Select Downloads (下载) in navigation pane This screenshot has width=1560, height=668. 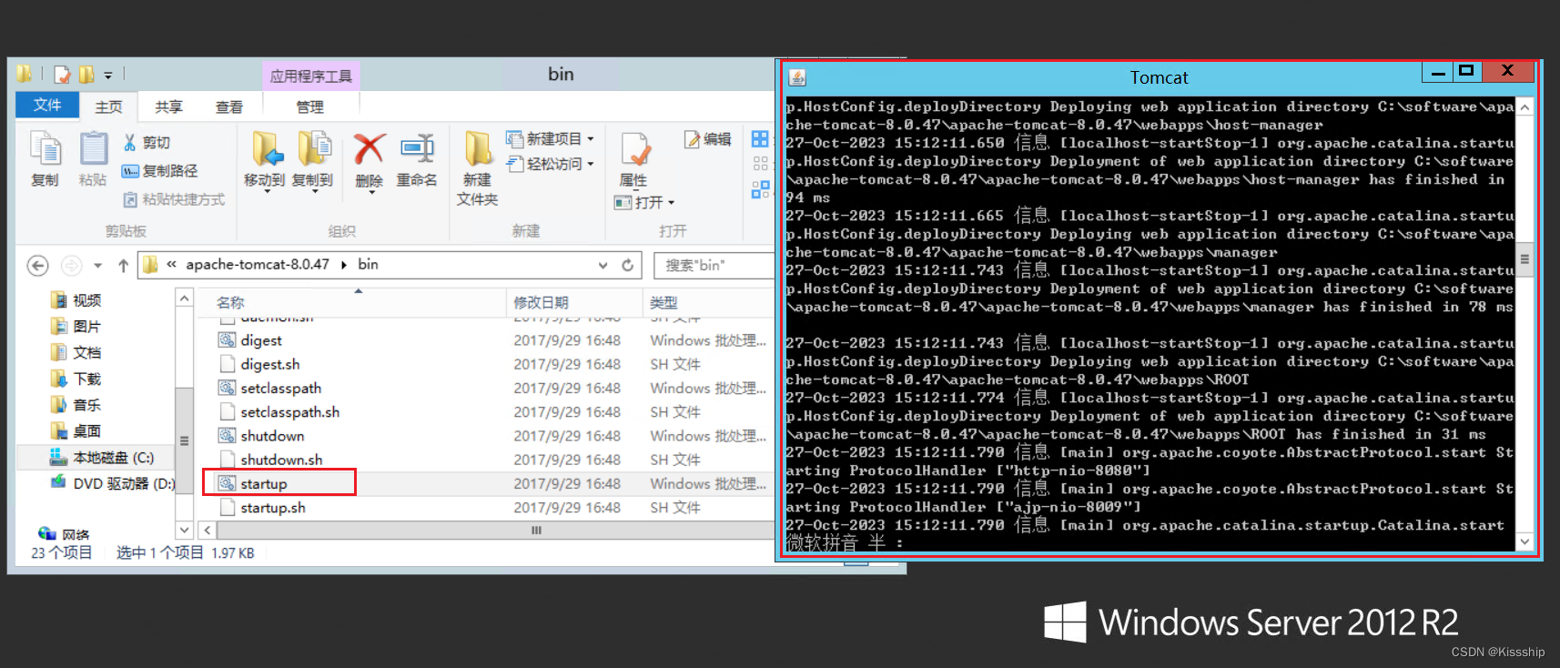(x=76, y=379)
